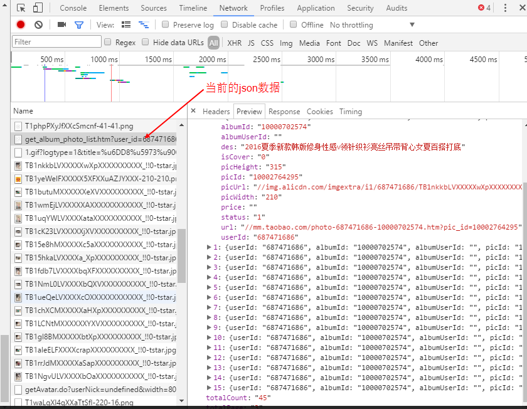Expand JSON array item 14
Viewport: 527px width, 409px height.
point(209,378)
